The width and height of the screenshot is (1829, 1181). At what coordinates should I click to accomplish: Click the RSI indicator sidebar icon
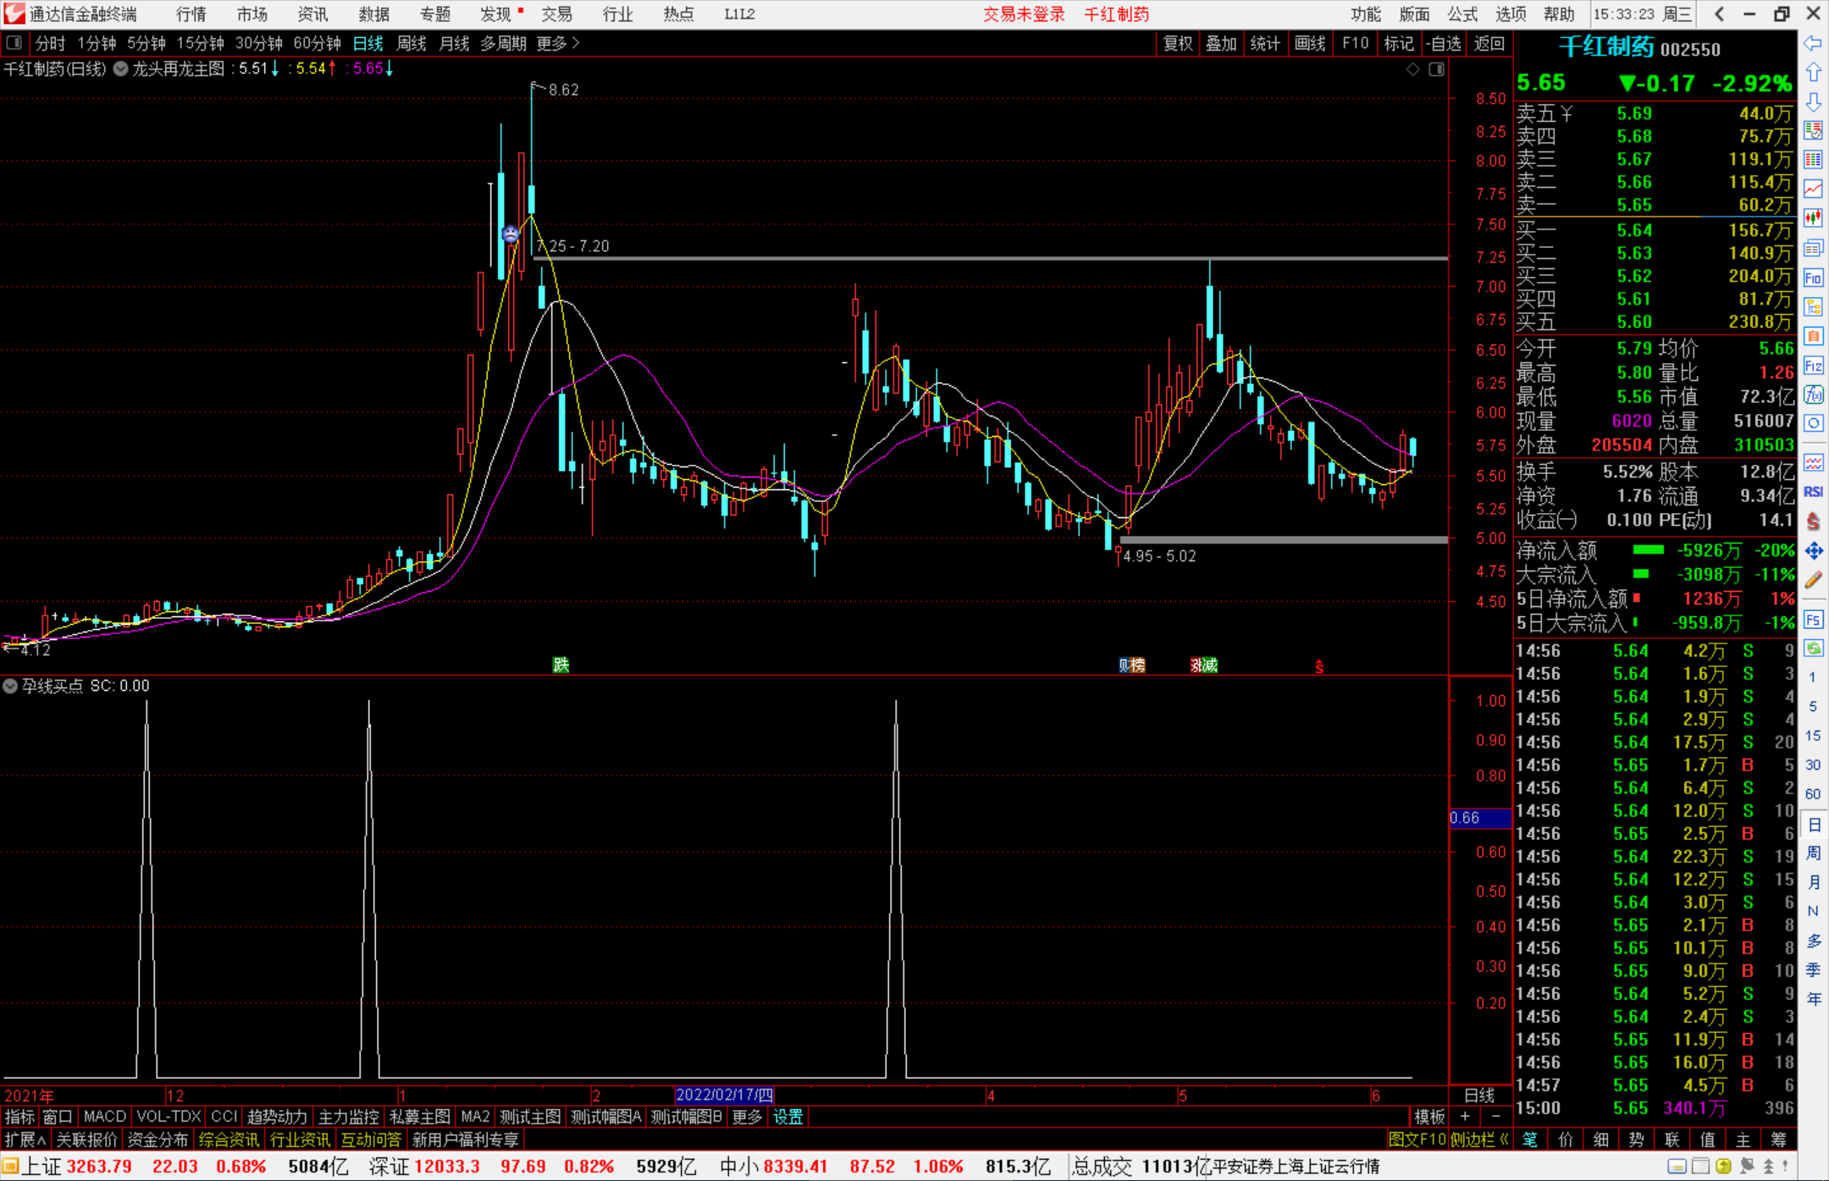tap(1813, 492)
